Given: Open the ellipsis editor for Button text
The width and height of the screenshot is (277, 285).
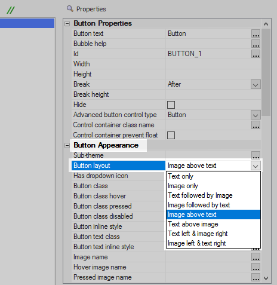Looking at the screenshot, I should tap(256, 33).
